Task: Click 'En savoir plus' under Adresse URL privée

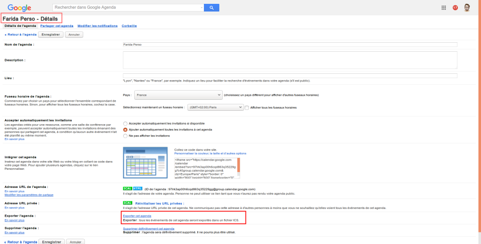Action: pyautogui.click(x=14, y=208)
